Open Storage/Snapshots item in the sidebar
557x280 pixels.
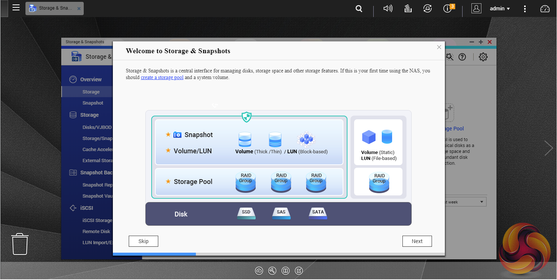[x=97, y=139]
